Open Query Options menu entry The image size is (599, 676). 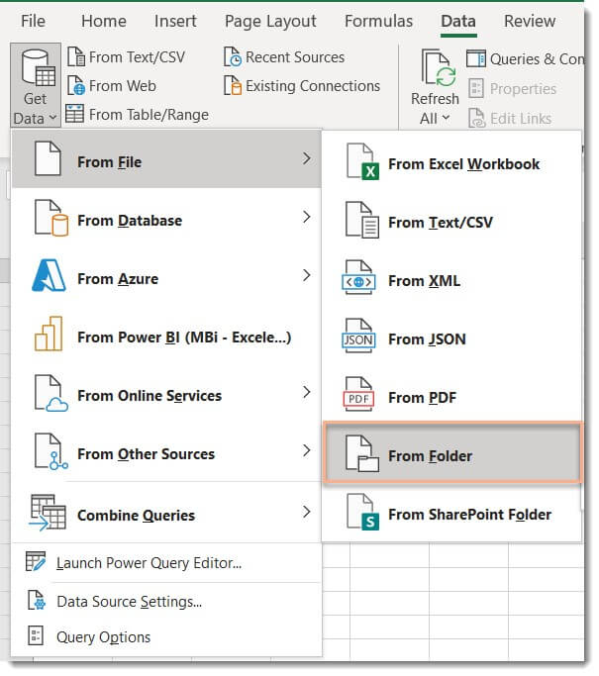104,638
